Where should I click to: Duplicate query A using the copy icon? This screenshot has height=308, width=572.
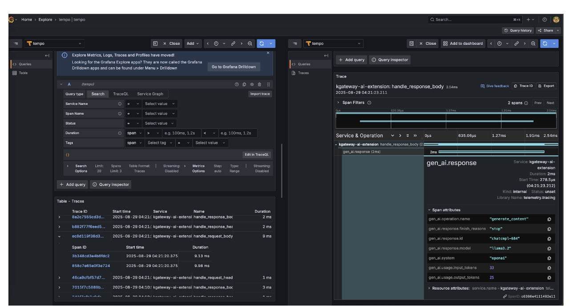click(x=244, y=84)
